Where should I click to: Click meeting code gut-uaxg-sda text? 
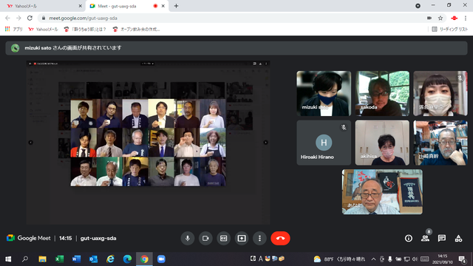tap(98, 238)
